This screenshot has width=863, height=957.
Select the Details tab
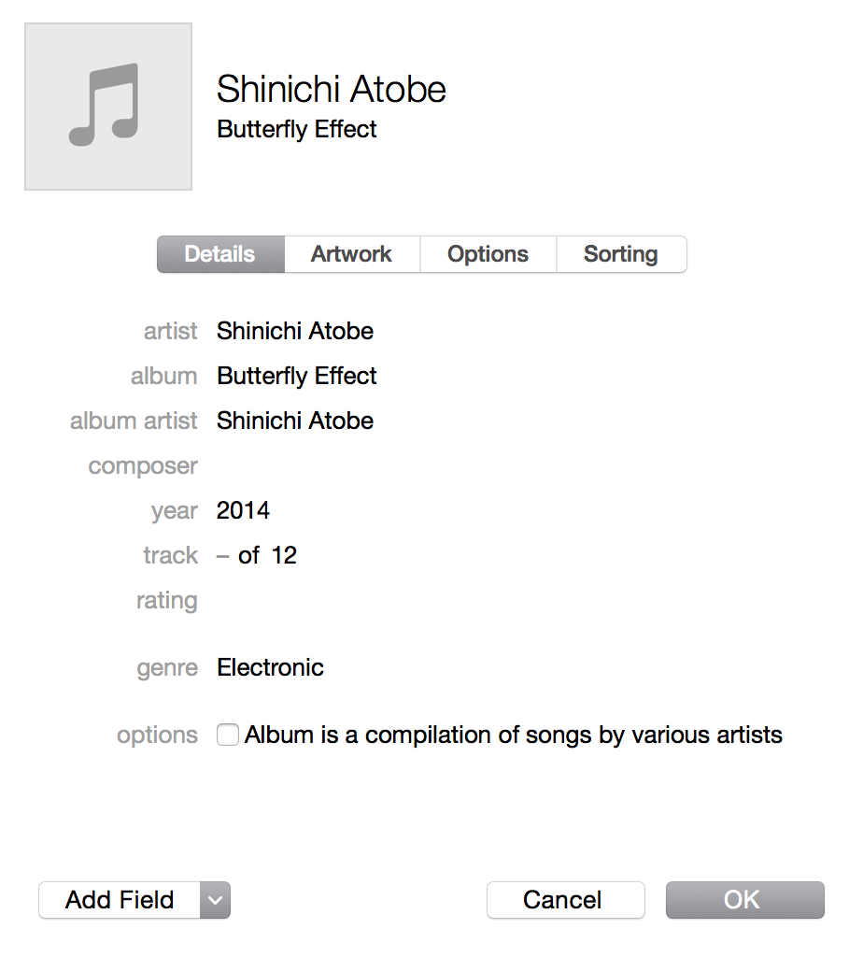click(220, 254)
